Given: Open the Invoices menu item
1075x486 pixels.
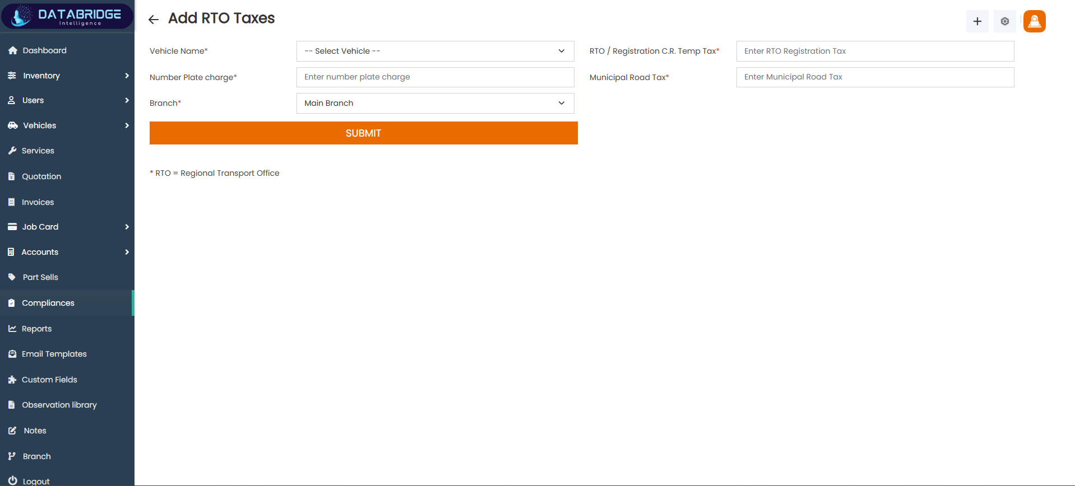Looking at the screenshot, I should [67, 202].
